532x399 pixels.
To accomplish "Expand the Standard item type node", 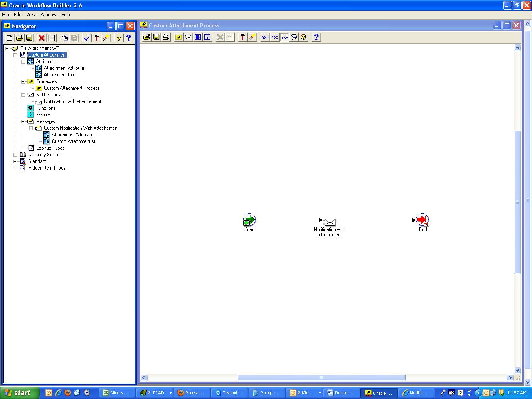I will (x=15, y=161).
